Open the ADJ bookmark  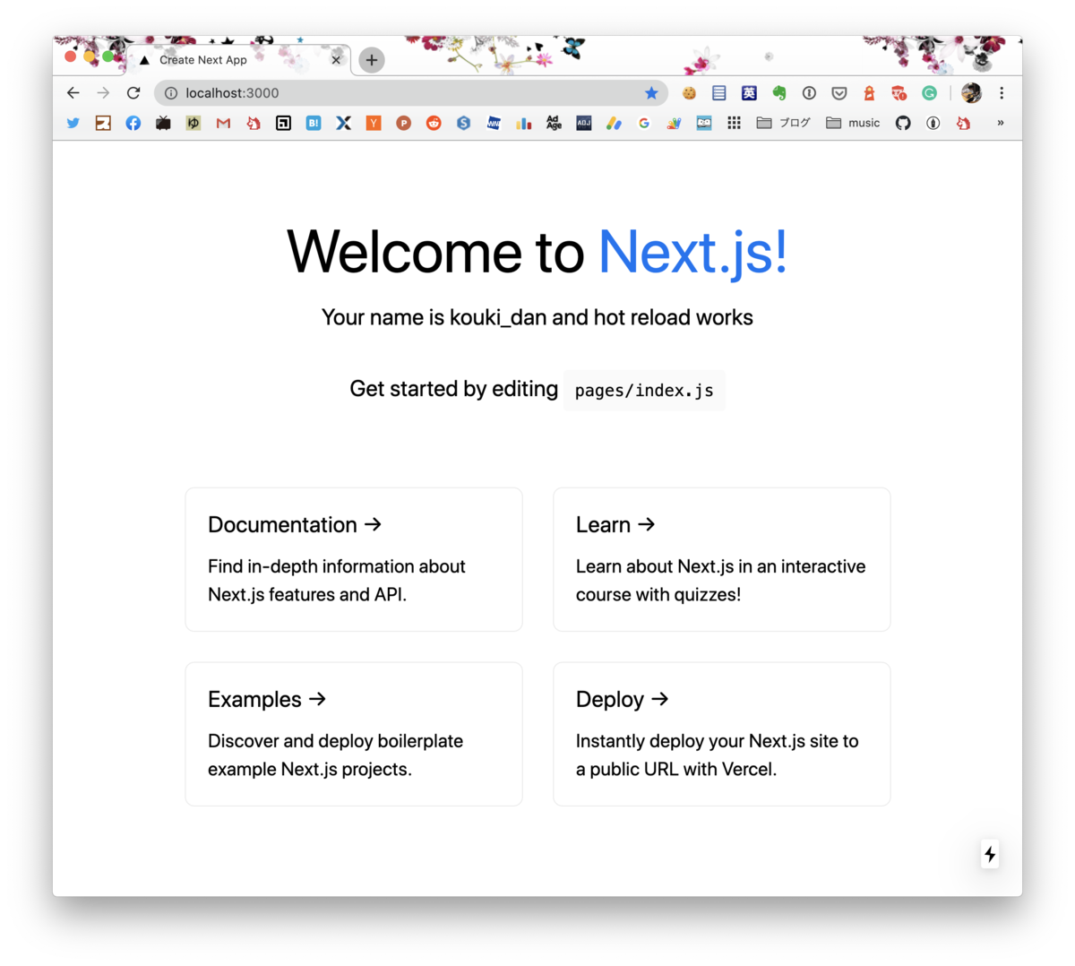584,123
